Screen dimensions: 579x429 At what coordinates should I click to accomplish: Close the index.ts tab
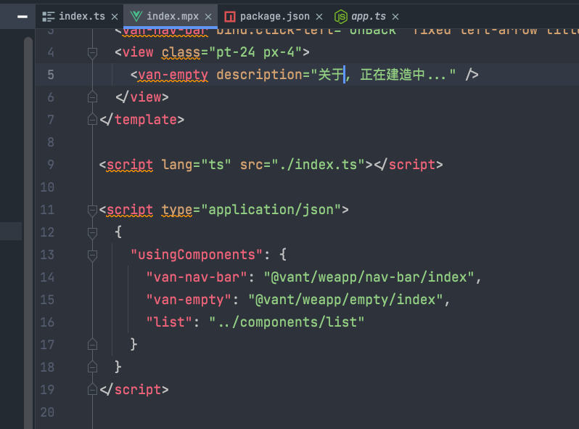[x=115, y=17]
